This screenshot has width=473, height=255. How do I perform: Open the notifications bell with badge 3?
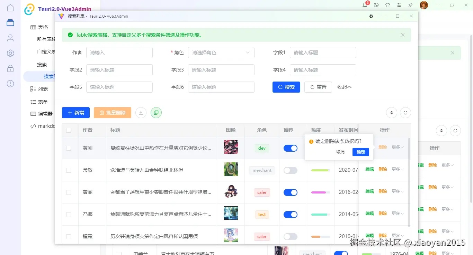(365, 5)
